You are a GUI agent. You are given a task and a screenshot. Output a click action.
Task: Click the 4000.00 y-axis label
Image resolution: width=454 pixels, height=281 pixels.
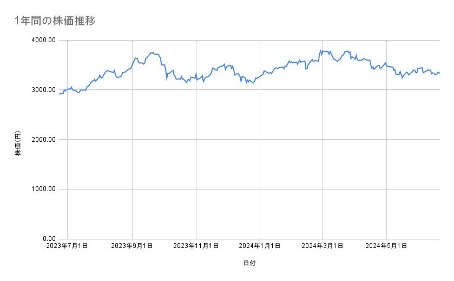coord(43,40)
